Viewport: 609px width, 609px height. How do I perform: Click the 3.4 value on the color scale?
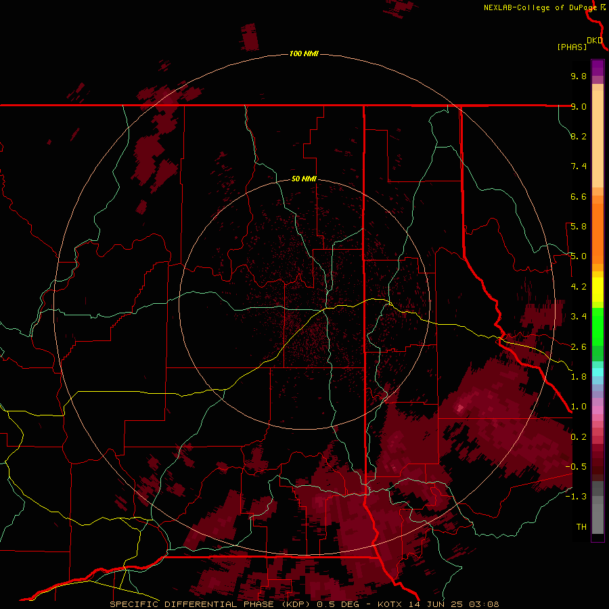[579, 317]
